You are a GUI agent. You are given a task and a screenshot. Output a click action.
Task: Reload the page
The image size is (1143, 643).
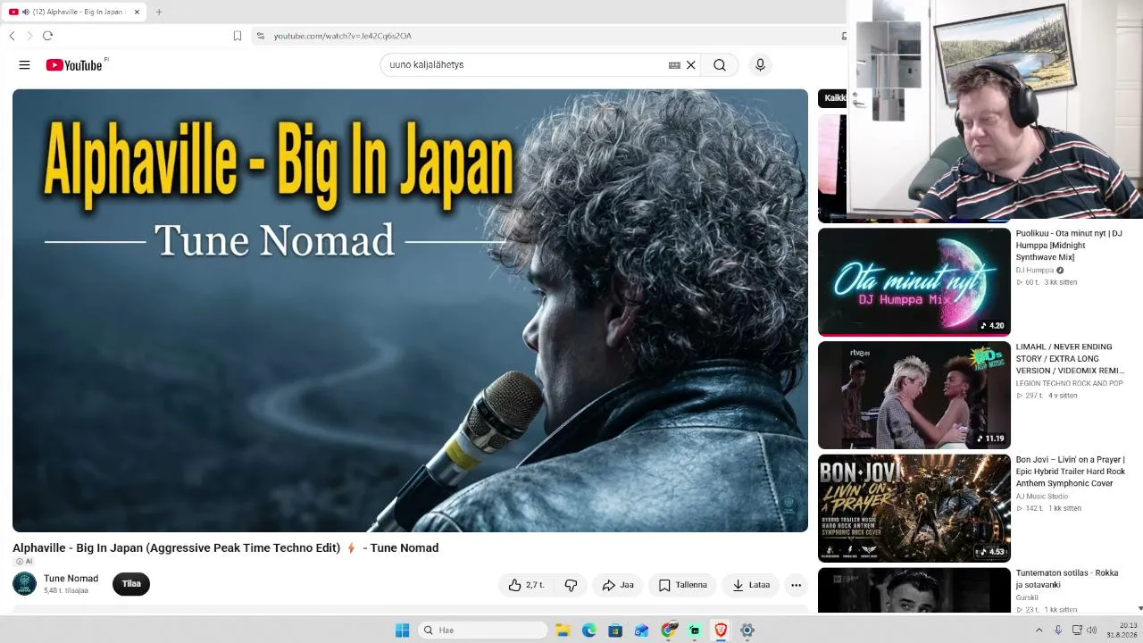[48, 36]
